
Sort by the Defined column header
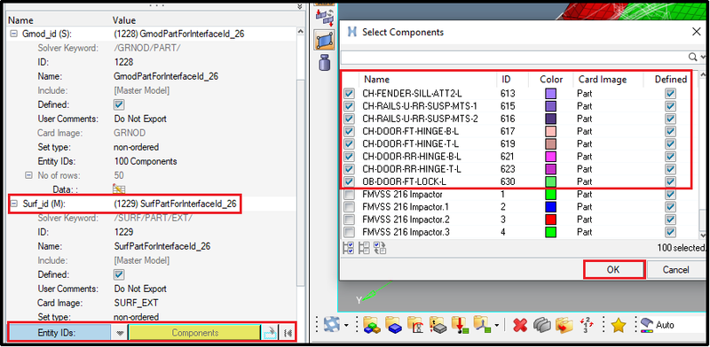[671, 79]
